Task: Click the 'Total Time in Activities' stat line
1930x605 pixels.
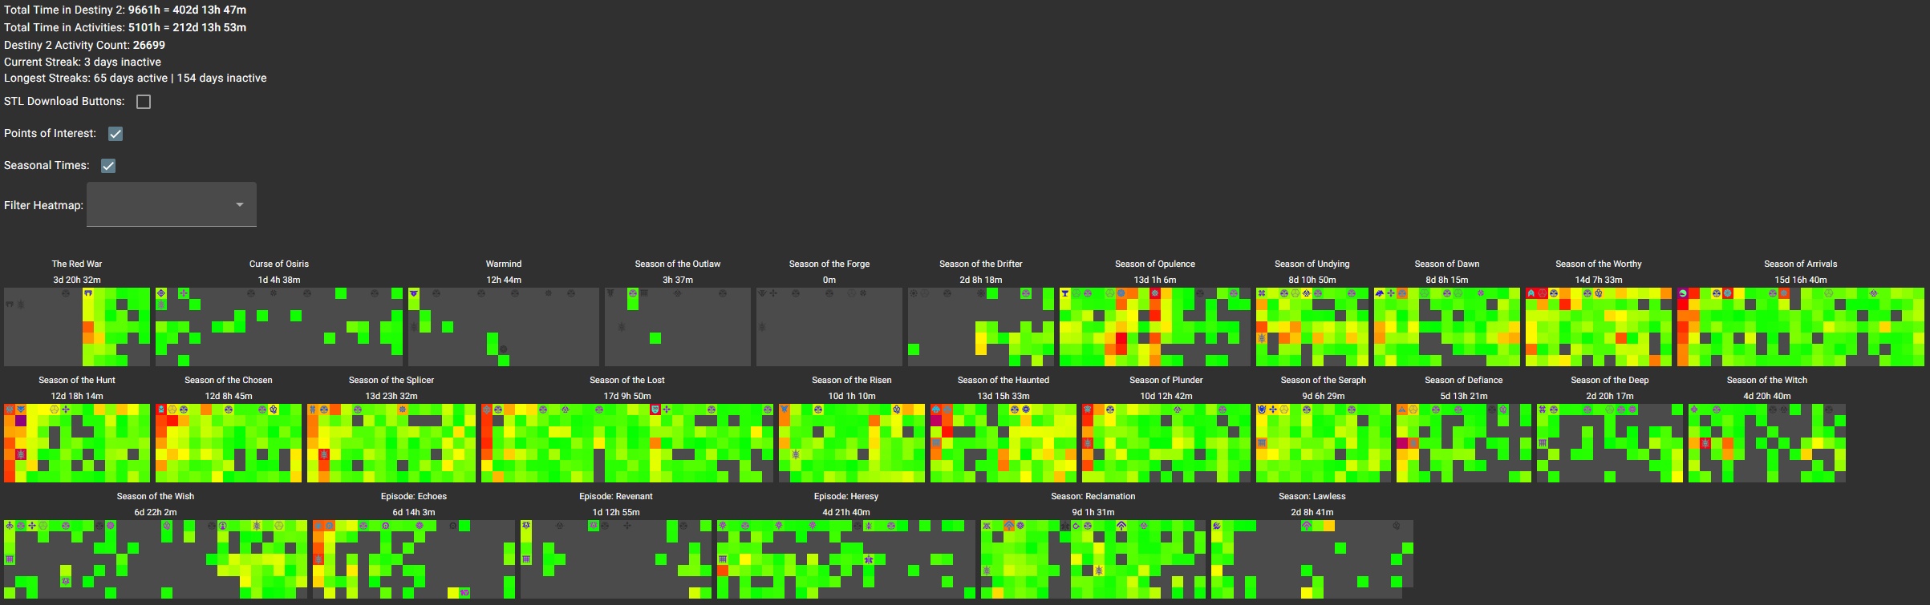Action: pyautogui.click(x=125, y=27)
